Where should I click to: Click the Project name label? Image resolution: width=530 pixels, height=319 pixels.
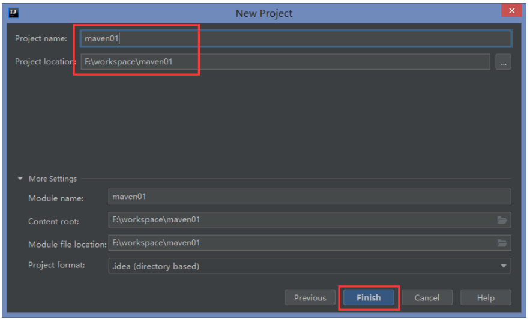pos(41,38)
